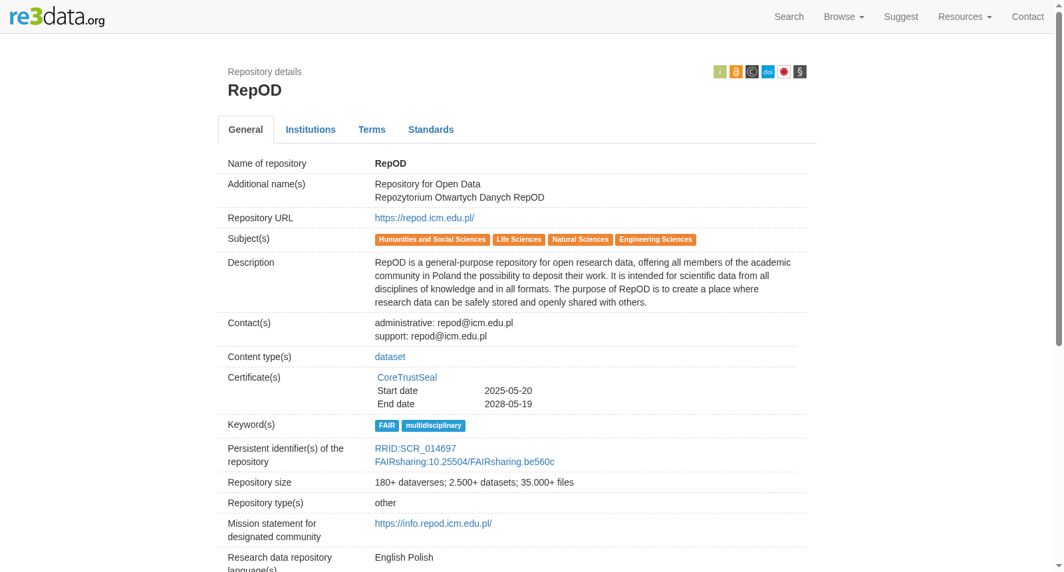
Task: Click the administrative contact repod@icm.edu.pl
Action: click(x=475, y=323)
